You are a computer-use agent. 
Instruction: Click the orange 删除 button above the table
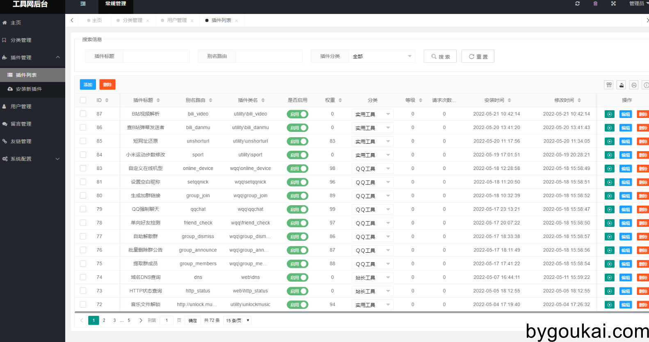point(107,84)
